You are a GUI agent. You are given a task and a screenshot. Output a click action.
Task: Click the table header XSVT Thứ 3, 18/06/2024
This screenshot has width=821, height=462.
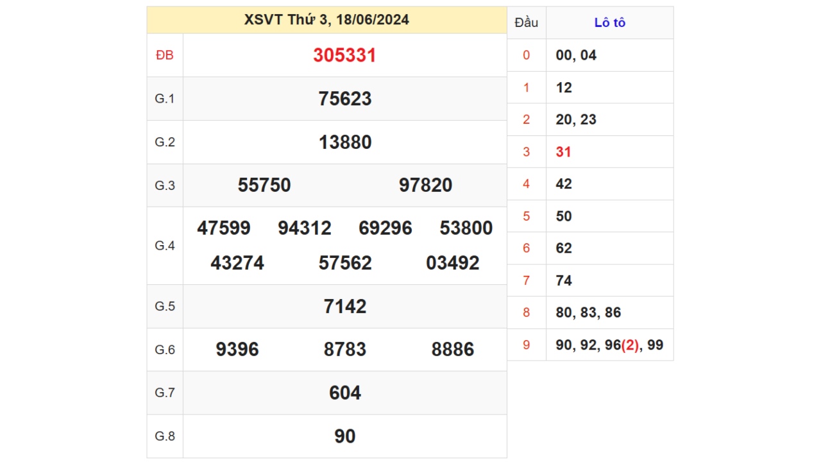(326, 20)
